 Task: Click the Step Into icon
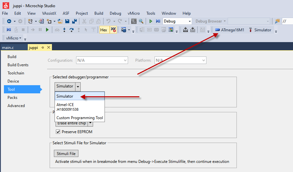click(64, 30)
